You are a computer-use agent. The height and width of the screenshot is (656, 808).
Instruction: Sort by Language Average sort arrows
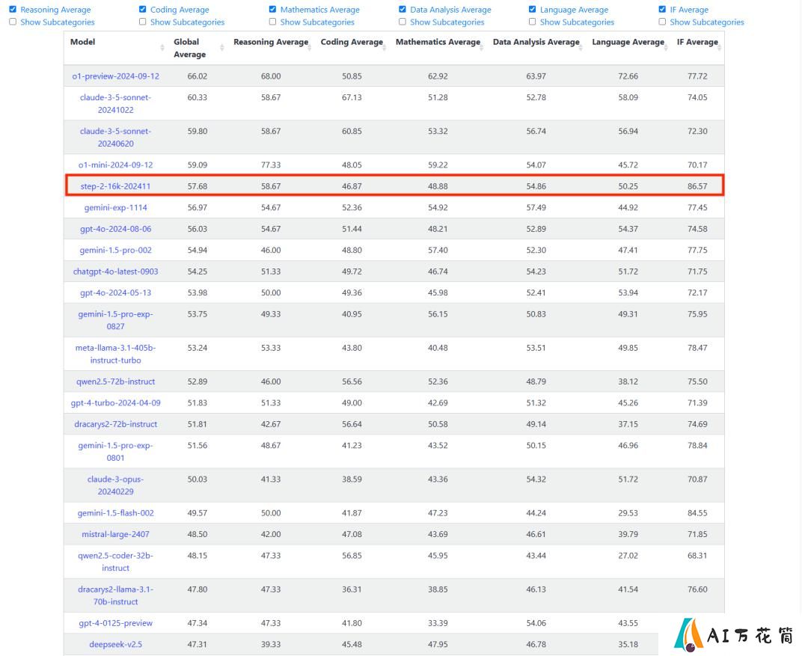(x=666, y=47)
